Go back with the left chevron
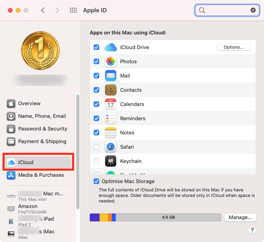Image resolution: width=264 pixels, height=242 pixels. click(x=43, y=10)
